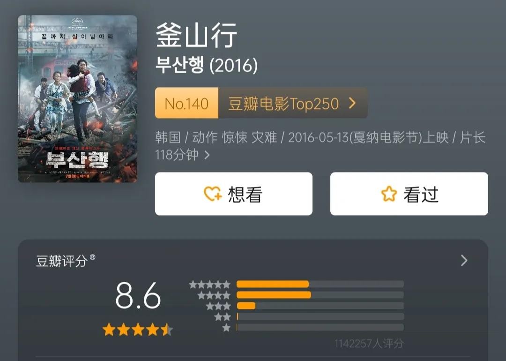Open the 1142257人评分 count
506x361 pixels.
[369, 343]
